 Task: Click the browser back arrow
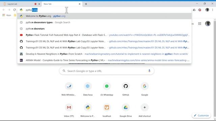click(x=4, y=10)
